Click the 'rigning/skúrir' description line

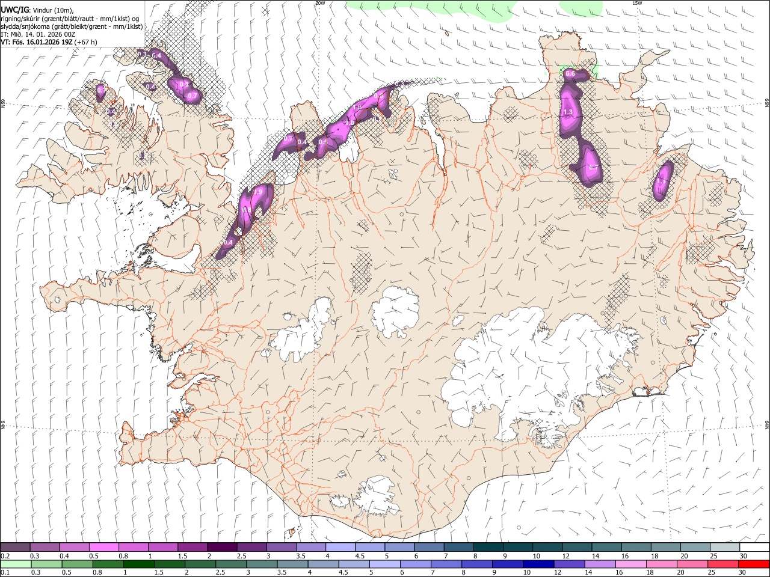[x=70, y=19]
